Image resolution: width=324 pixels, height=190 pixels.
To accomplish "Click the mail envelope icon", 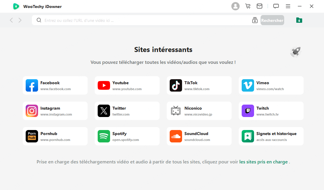I will (259, 6).
